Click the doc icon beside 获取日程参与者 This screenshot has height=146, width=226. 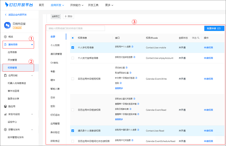(x=131, y=109)
